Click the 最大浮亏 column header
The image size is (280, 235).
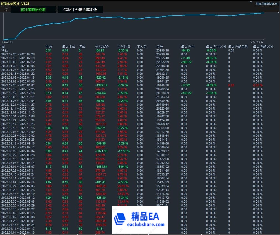click(x=188, y=47)
